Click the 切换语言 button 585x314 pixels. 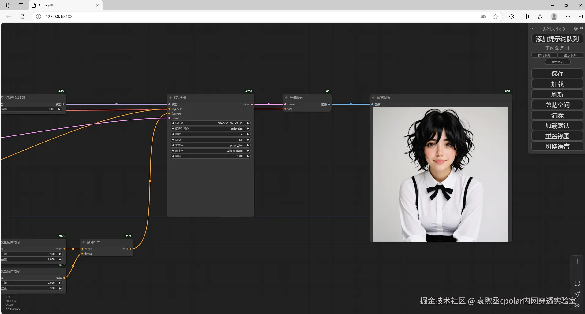click(x=557, y=146)
